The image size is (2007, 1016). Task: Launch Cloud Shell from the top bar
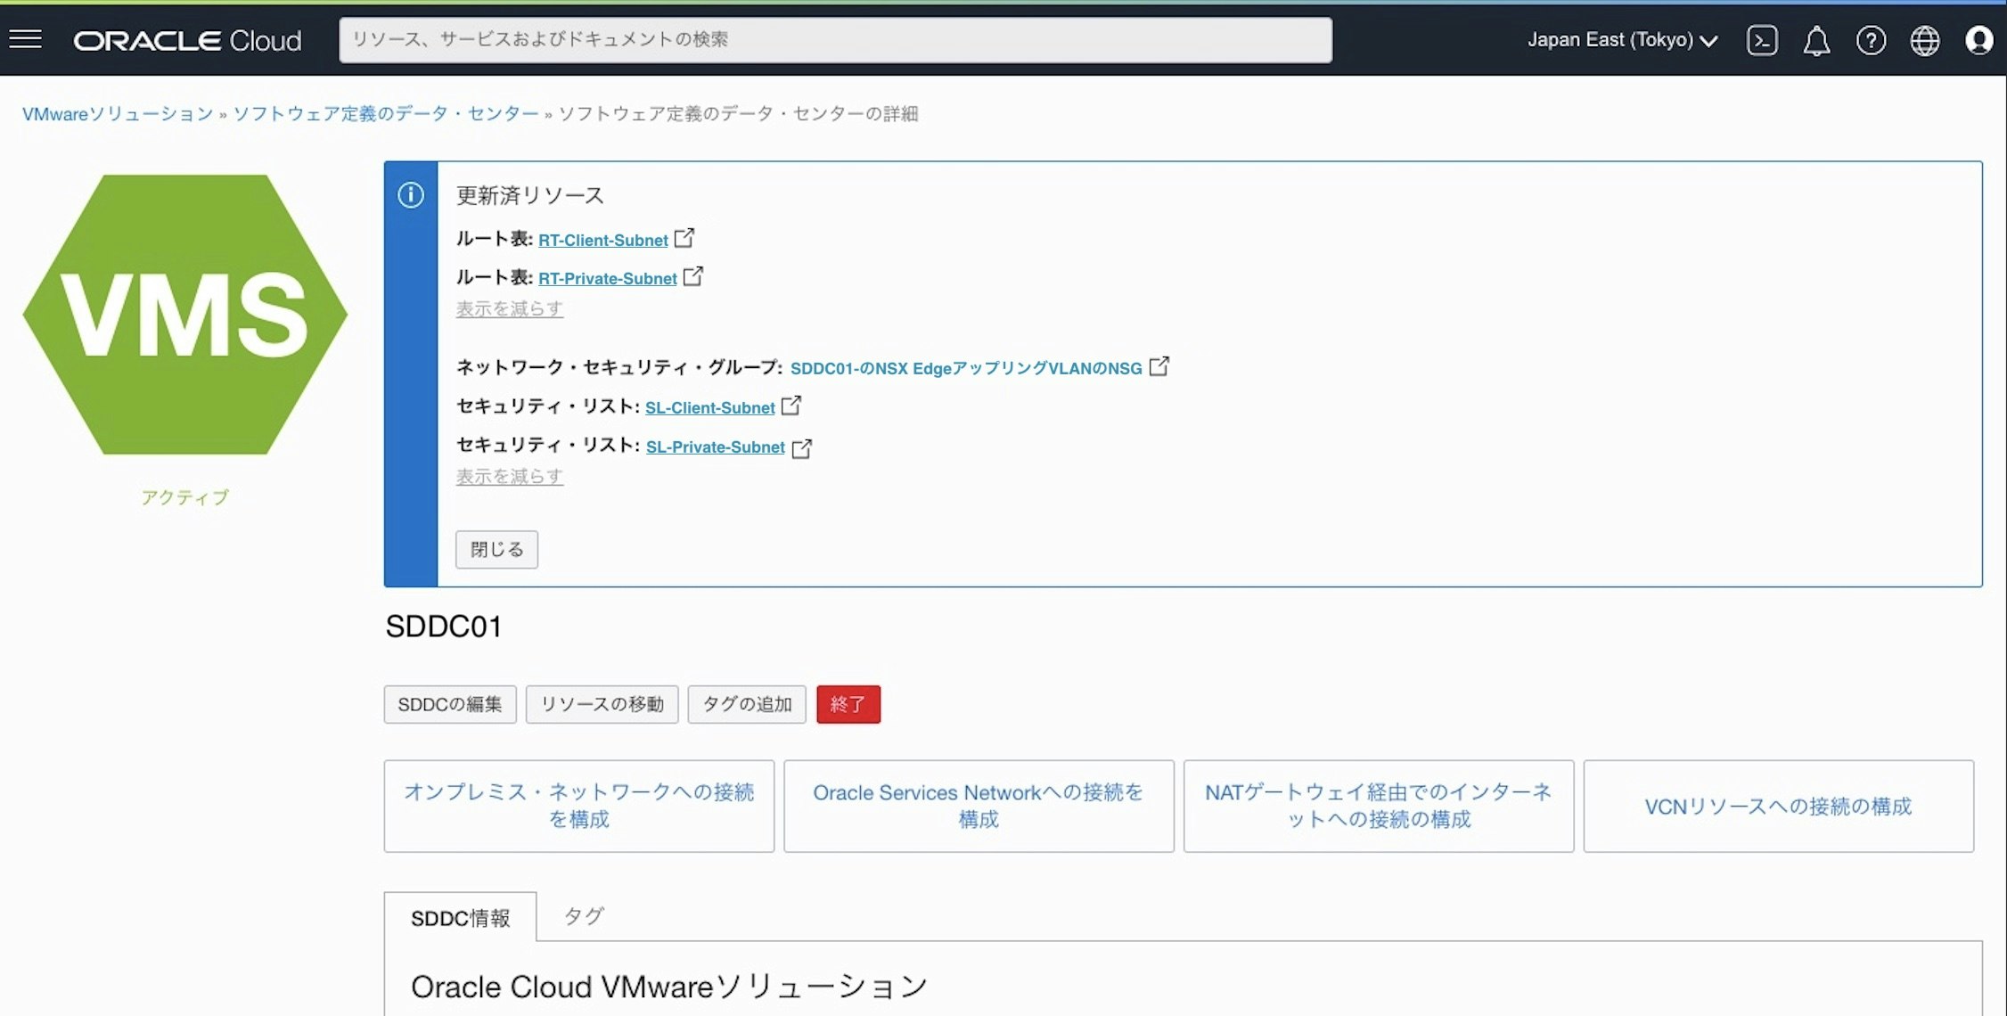pyautogui.click(x=1762, y=40)
